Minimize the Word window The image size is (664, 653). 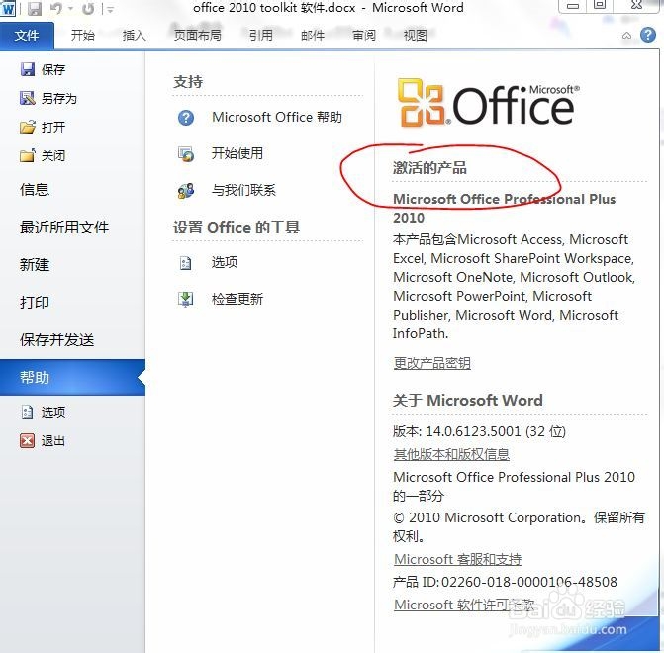pyautogui.click(x=573, y=6)
